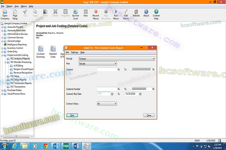Image resolution: width=226 pixels, height=150 pixels.
Task: Open the Macro menu
Action: click(x=24, y=6)
